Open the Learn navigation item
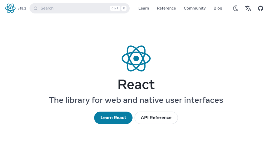The width and height of the screenshot is (272, 156). (x=143, y=8)
